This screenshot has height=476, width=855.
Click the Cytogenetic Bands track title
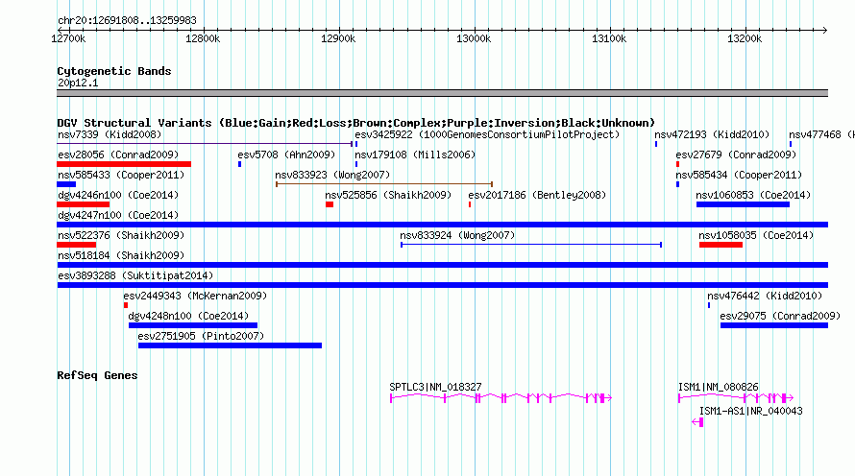click(114, 71)
